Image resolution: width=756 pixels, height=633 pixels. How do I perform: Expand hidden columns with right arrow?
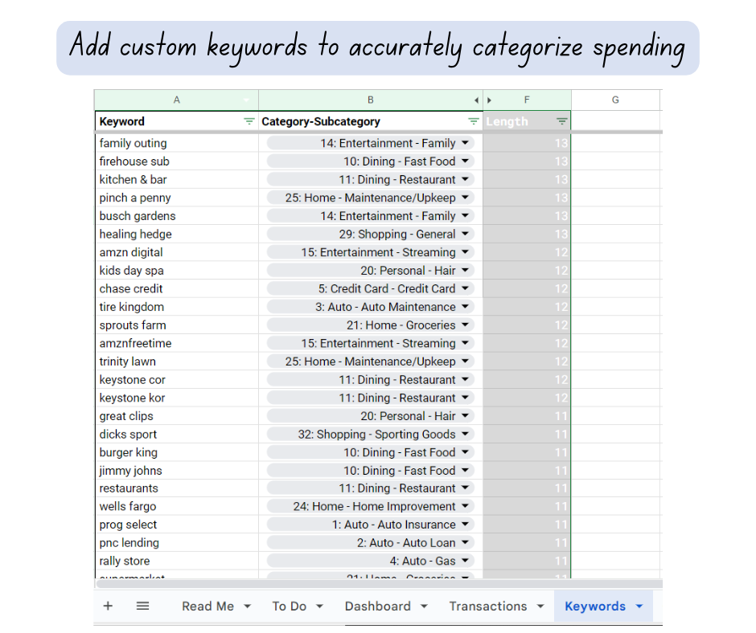click(489, 100)
